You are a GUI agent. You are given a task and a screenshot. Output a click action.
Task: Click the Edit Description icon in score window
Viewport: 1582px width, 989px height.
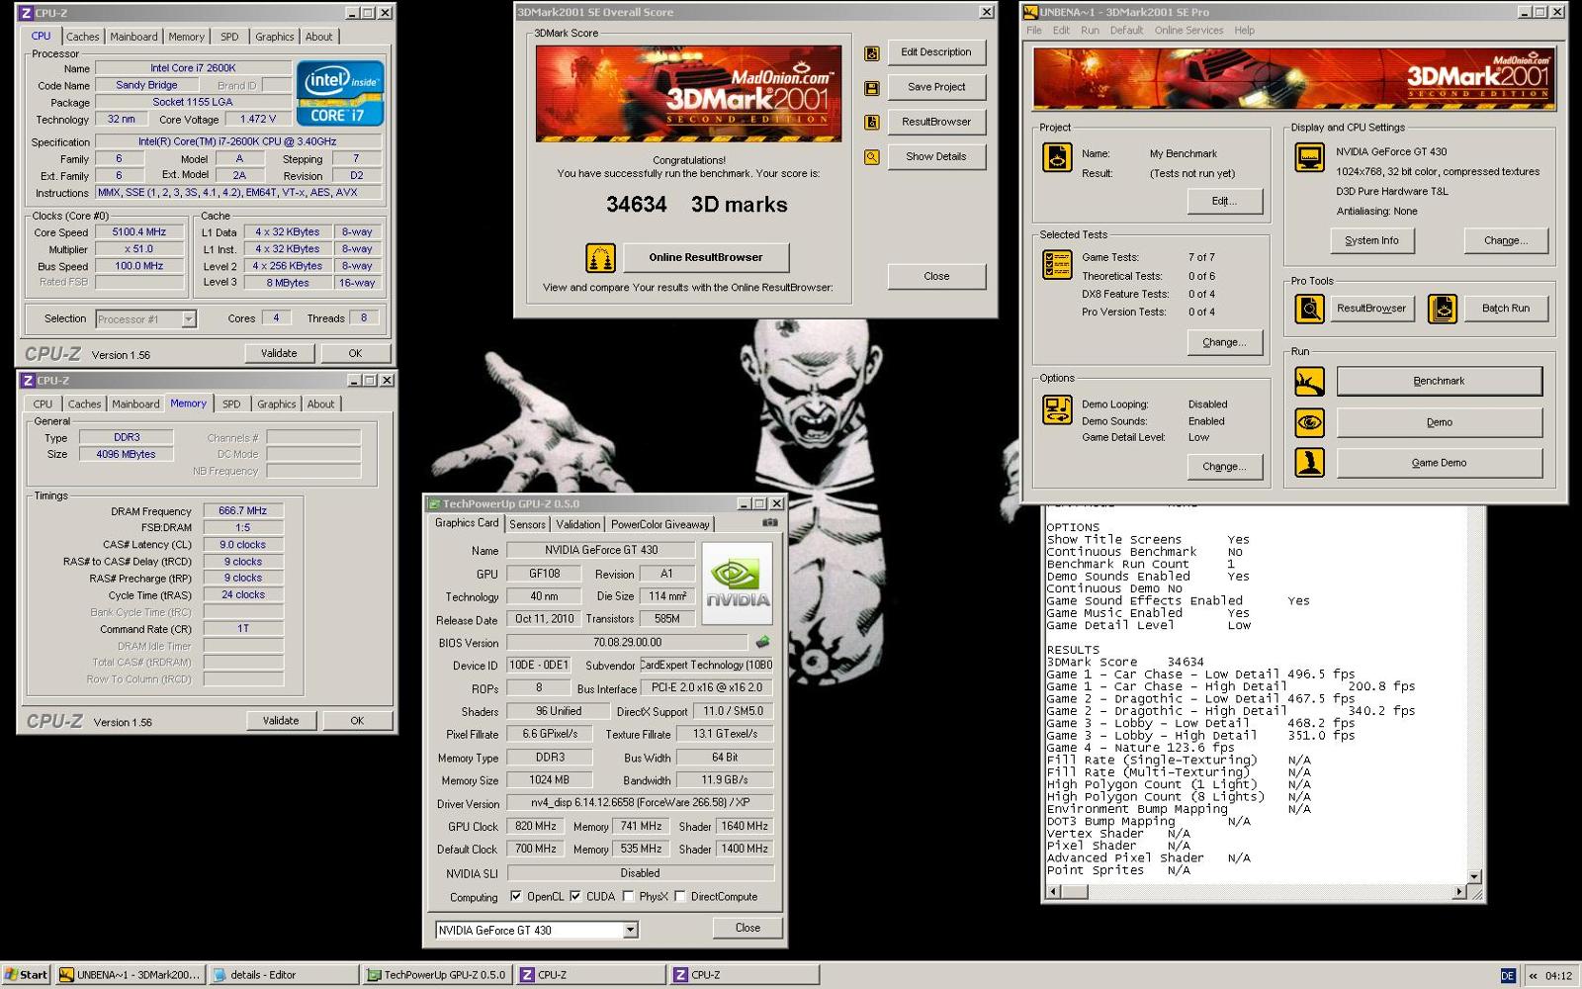click(x=871, y=53)
